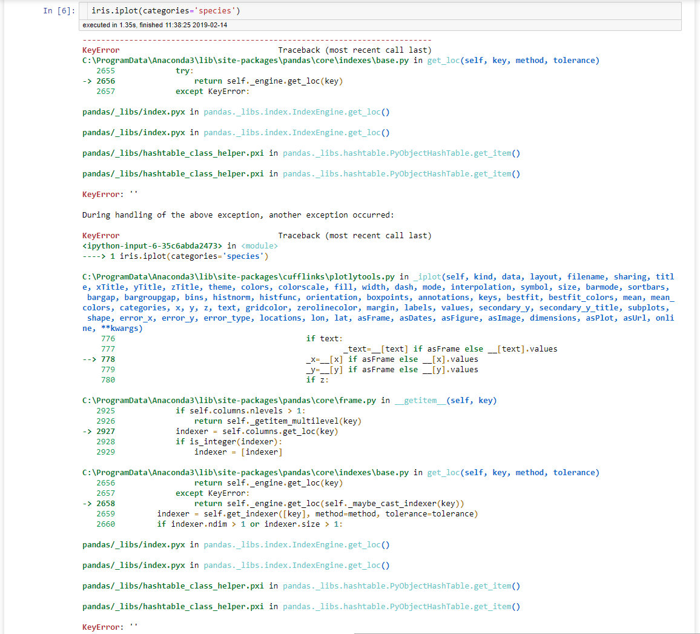Click the execution time text 'executed in 1.35s'
The image size is (700, 634).
tap(109, 25)
